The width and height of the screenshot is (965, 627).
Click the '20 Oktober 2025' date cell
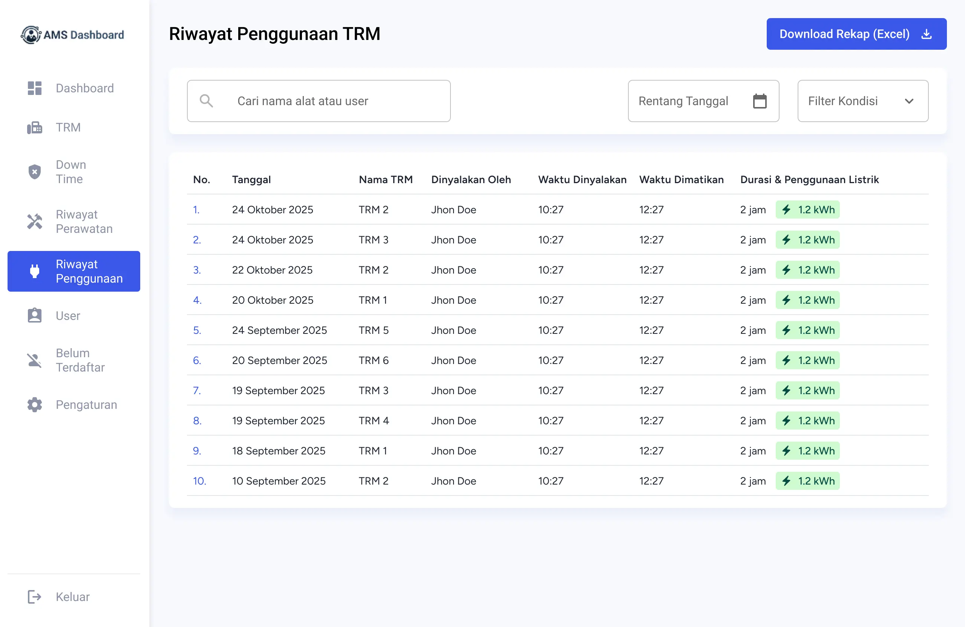click(273, 300)
